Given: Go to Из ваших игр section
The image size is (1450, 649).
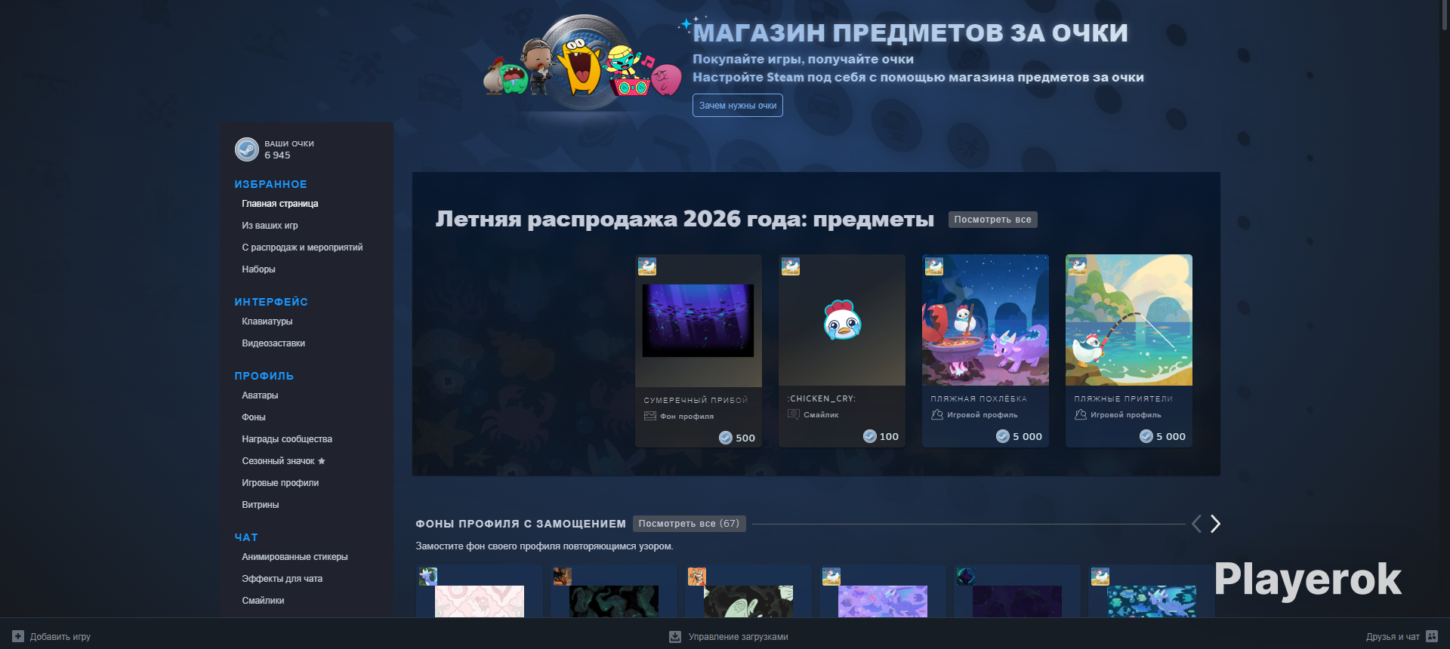Looking at the screenshot, I should pos(270,226).
